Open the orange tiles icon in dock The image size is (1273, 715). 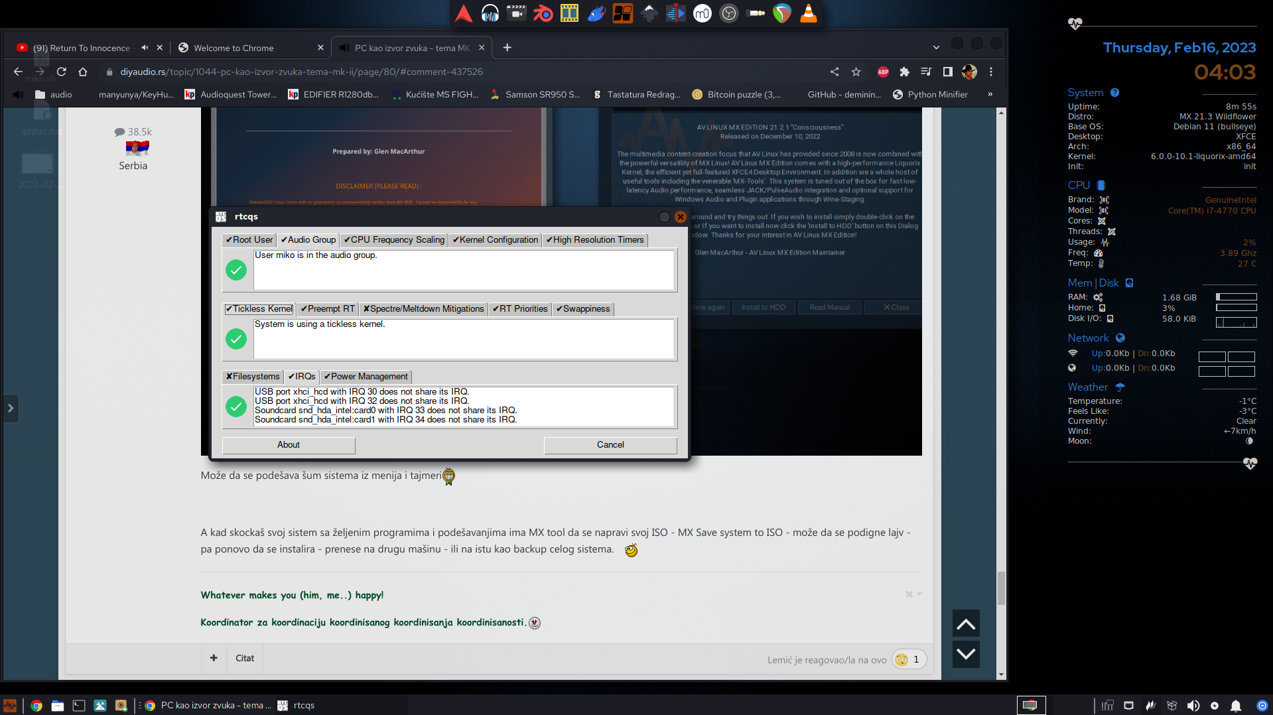(623, 13)
